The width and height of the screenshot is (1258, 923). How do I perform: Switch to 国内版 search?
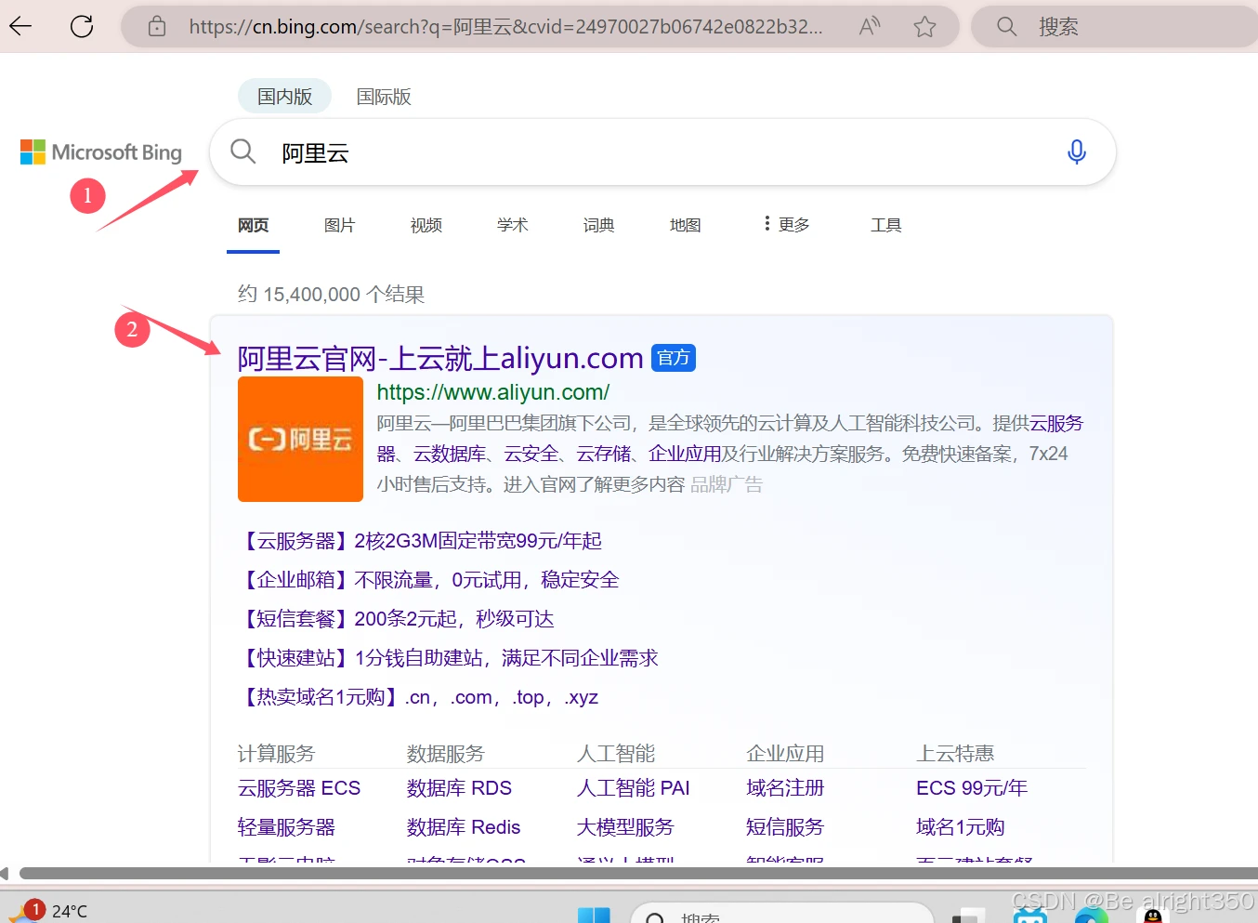284,96
